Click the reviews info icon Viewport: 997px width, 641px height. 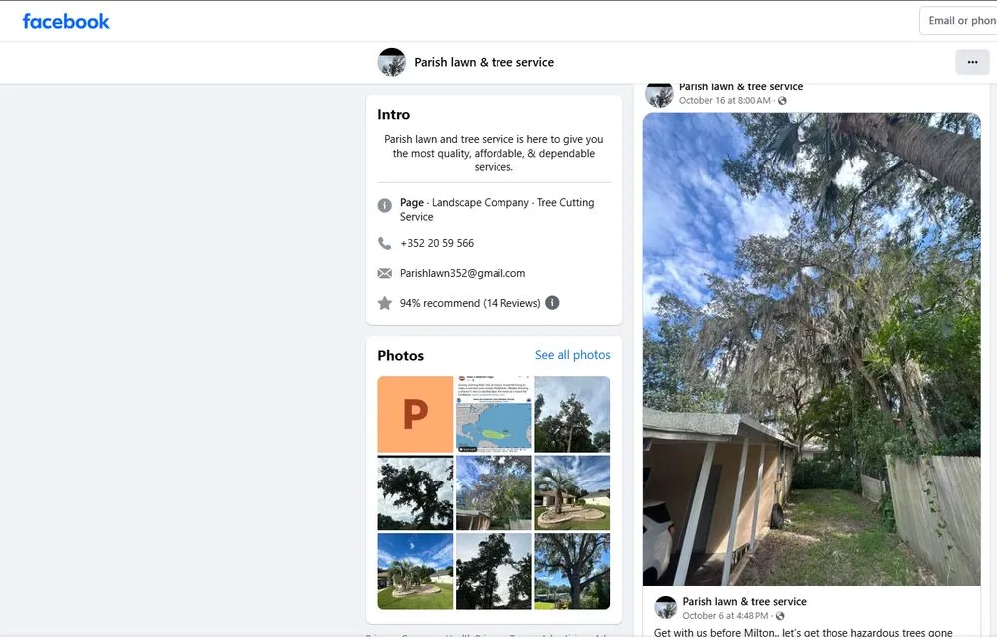552,303
